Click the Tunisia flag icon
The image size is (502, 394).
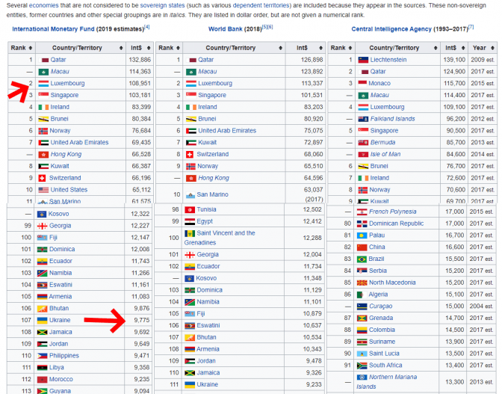(190, 209)
